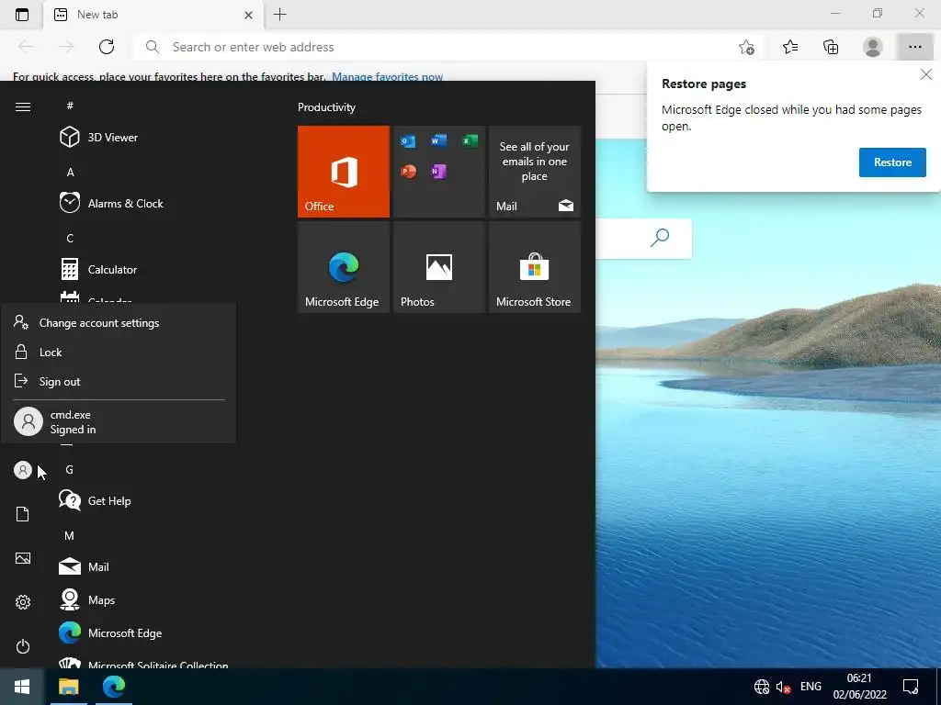Image resolution: width=941 pixels, height=705 pixels.
Task: Click the Edge profile avatar
Action: pos(873,47)
